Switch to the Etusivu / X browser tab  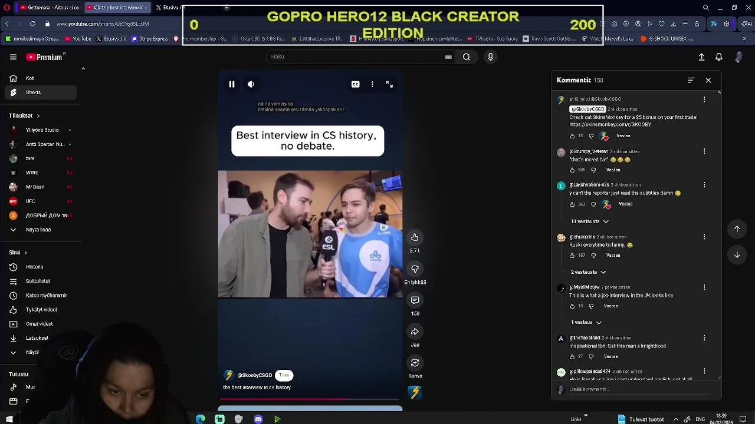click(170, 8)
